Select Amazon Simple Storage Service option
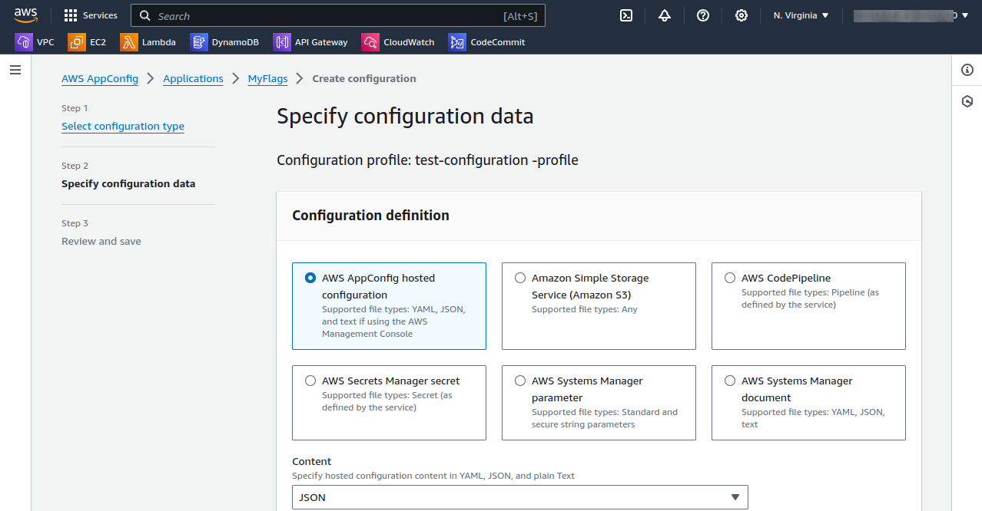982x511 pixels. 599,306
